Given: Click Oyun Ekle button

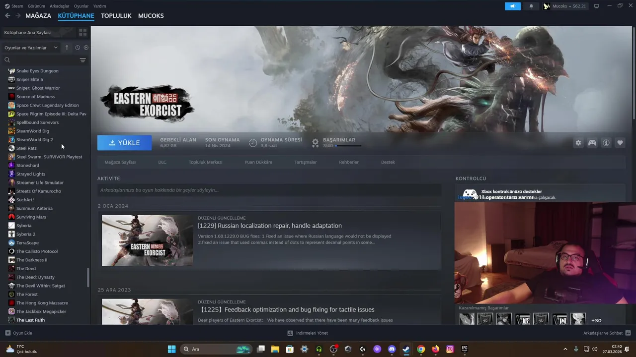Looking at the screenshot, I should click(x=18, y=333).
